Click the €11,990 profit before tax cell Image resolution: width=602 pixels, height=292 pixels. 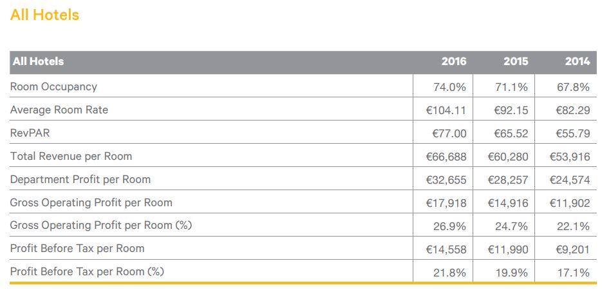[x=507, y=249]
